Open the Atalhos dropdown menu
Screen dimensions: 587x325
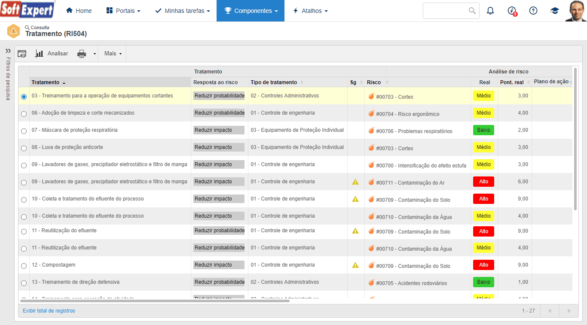click(x=310, y=11)
